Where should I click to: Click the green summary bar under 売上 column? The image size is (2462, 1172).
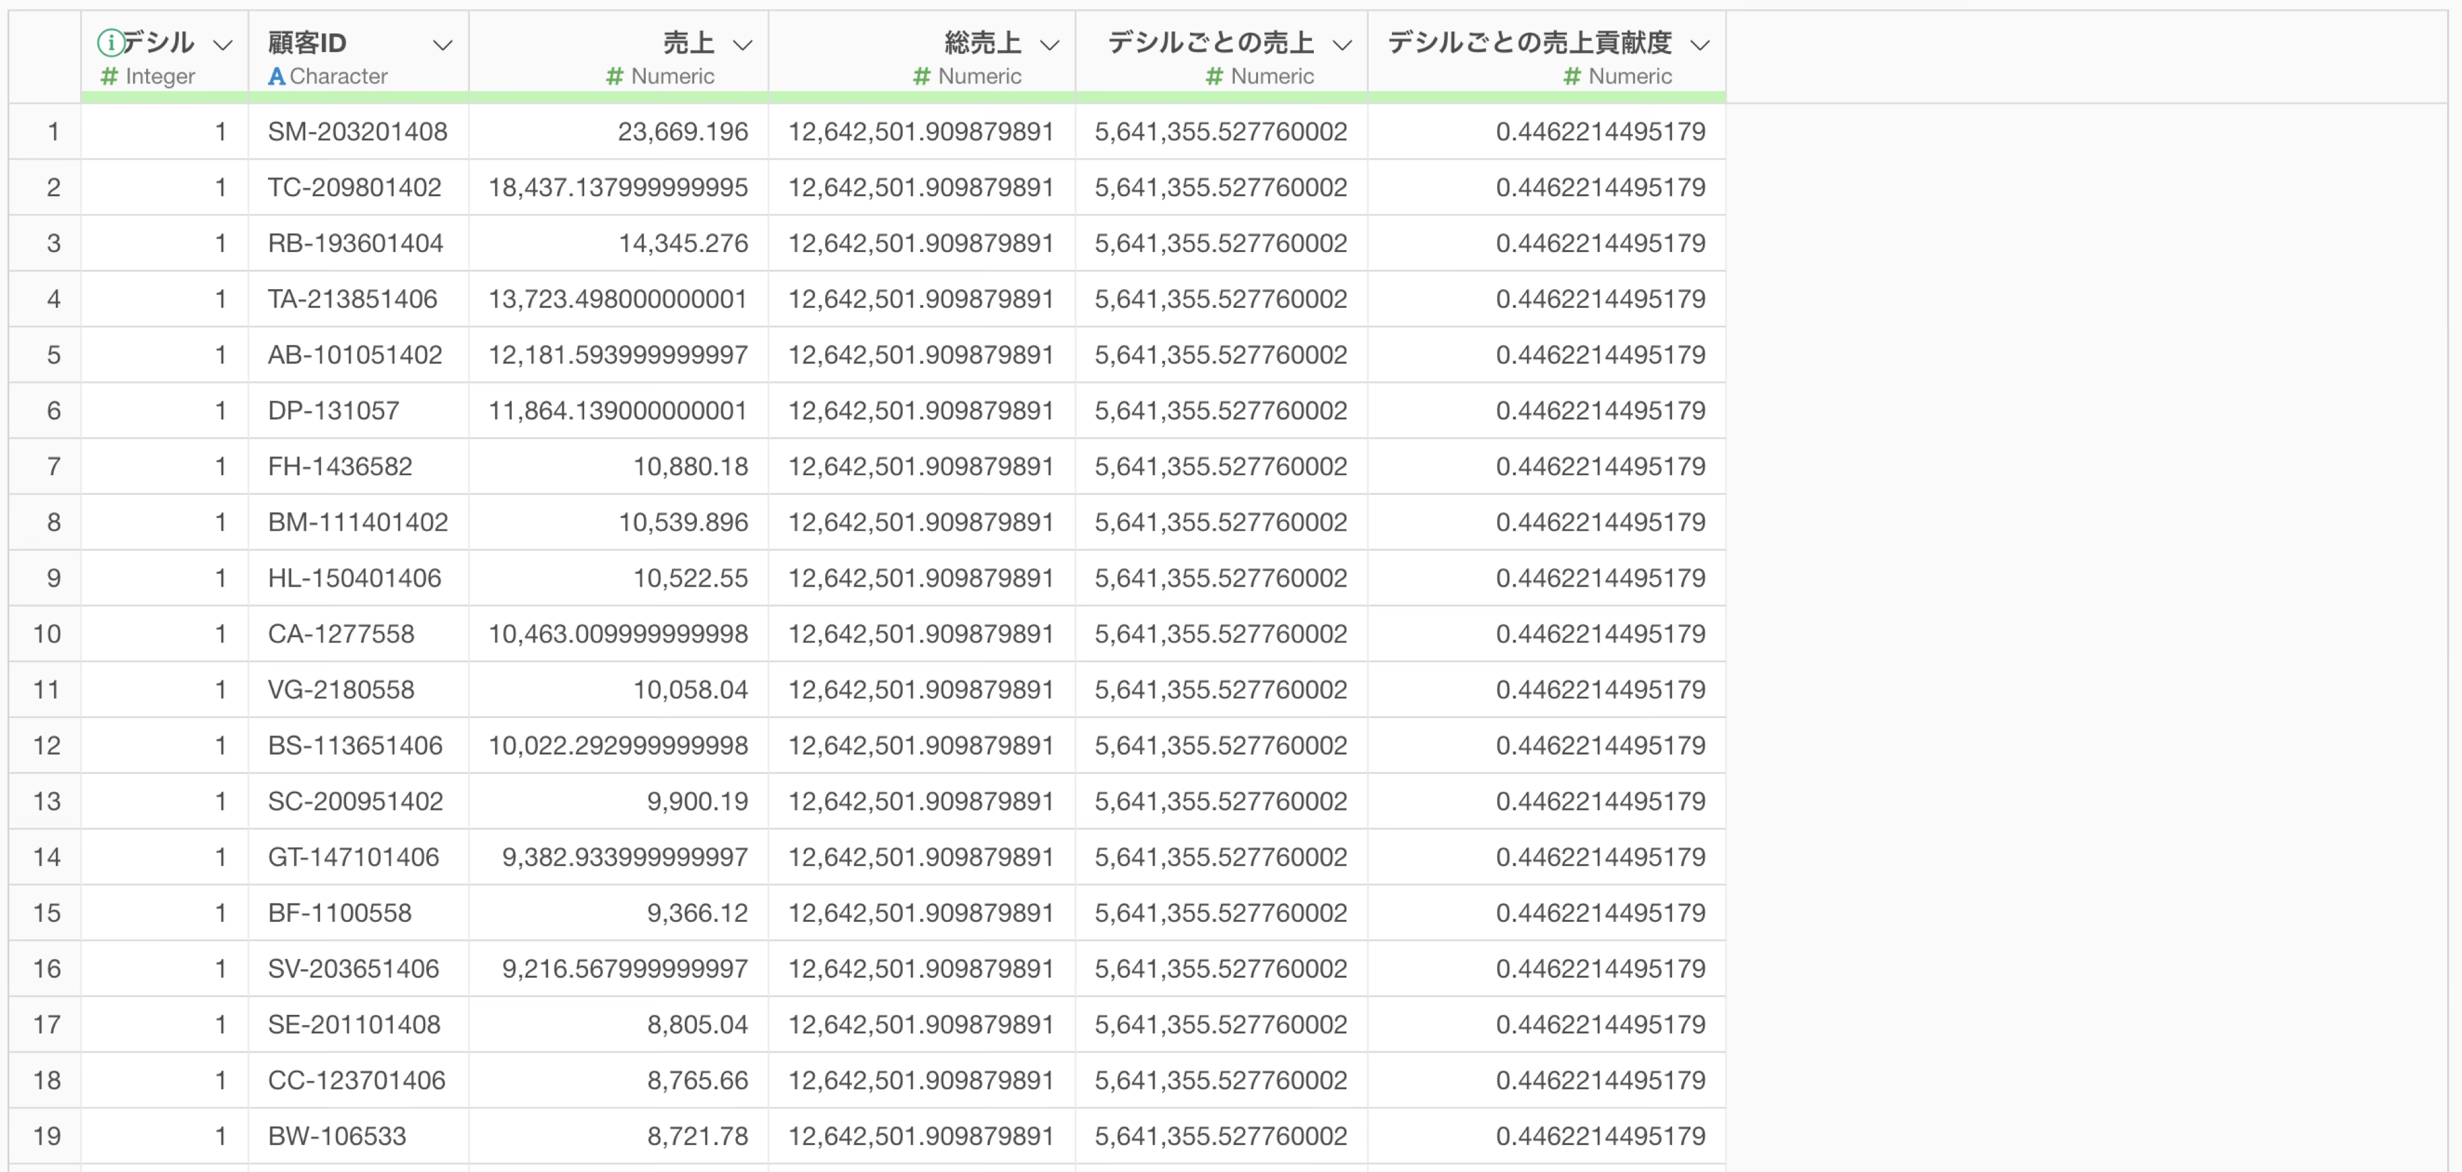(x=618, y=97)
